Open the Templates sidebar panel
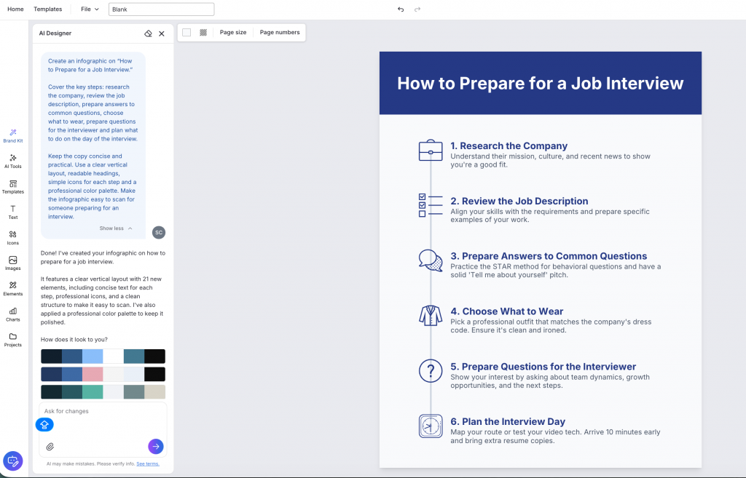Image resolution: width=746 pixels, height=478 pixels. (13, 187)
